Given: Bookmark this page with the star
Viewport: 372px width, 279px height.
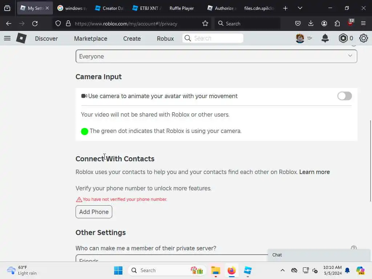Looking at the screenshot, I should click(205, 24).
